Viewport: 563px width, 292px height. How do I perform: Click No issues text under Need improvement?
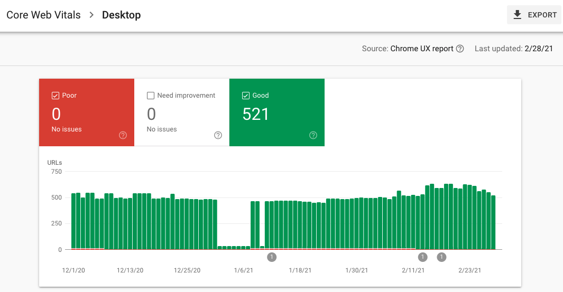(162, 129)
